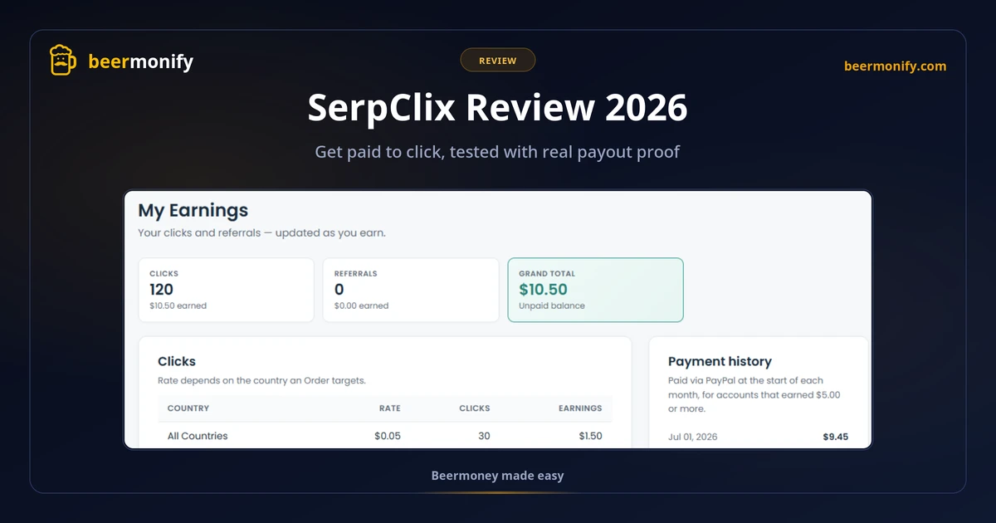Click the '$10.50 earned' text under Clicks
The width and height of the screenshot is (996, 523).
coord(178,305)
